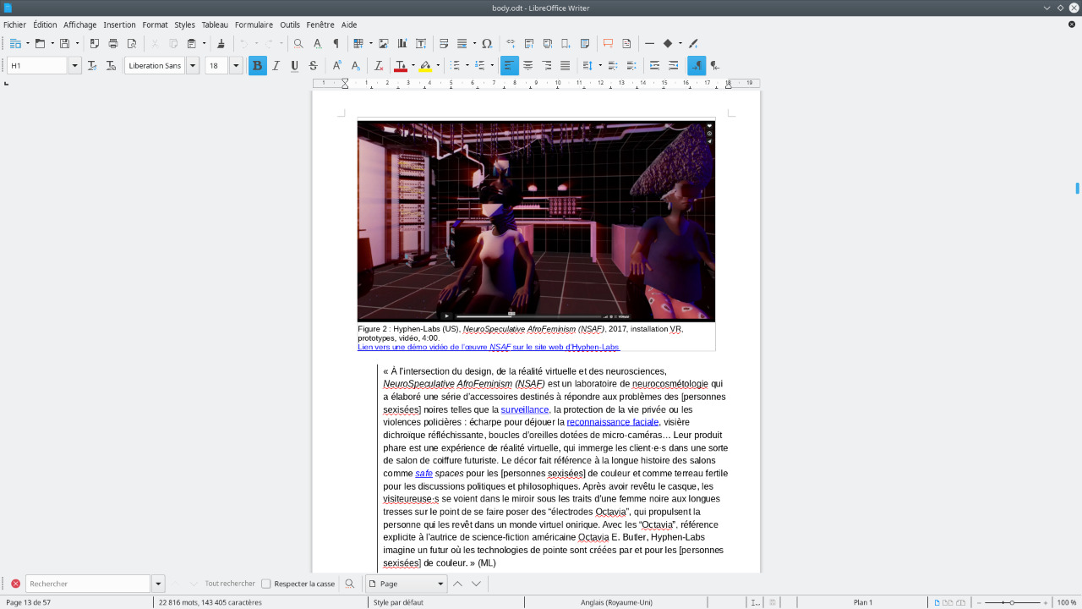1082x609 pixels.
Task: Open font color dropdown arrow
Action: pos(413,65)
